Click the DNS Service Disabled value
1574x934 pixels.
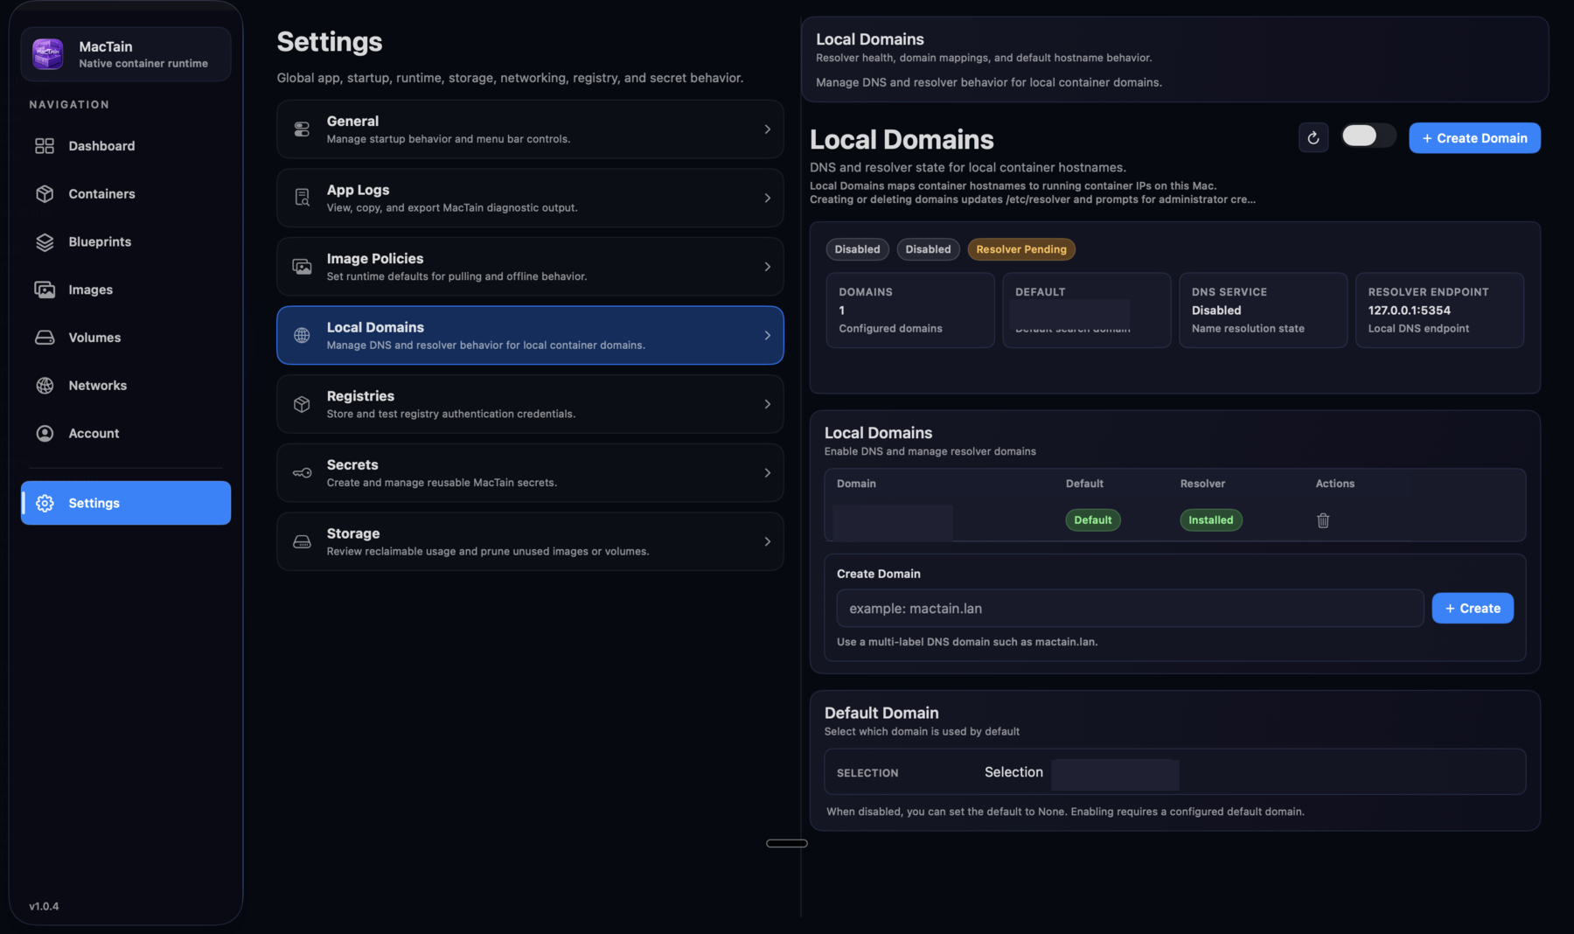coord(1216,310)
